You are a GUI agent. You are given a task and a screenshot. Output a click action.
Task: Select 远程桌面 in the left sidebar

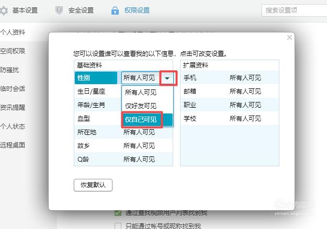pyautogui.click(x=13, y=145)
